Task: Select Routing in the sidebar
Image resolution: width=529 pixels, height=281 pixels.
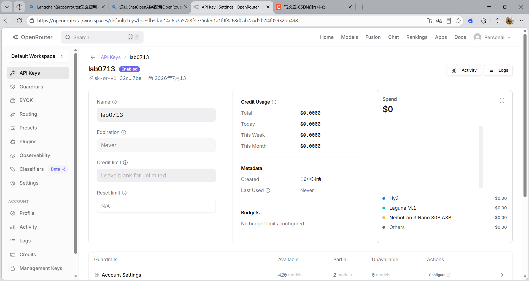Action: [x=38, y=114]
